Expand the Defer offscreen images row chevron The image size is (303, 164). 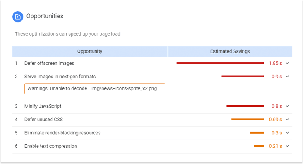[x=287, y=63]
